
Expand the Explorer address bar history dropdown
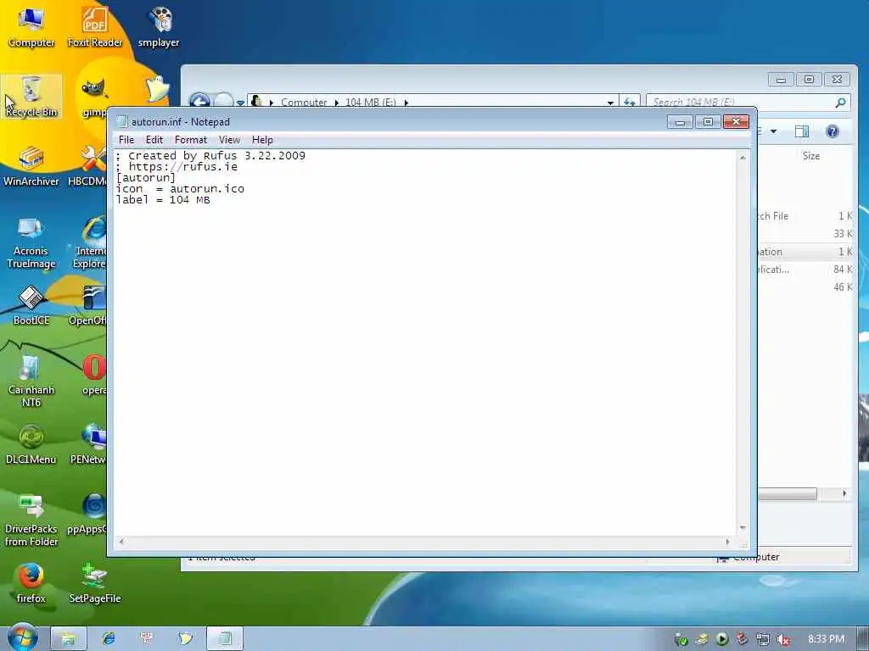point(610,103)
